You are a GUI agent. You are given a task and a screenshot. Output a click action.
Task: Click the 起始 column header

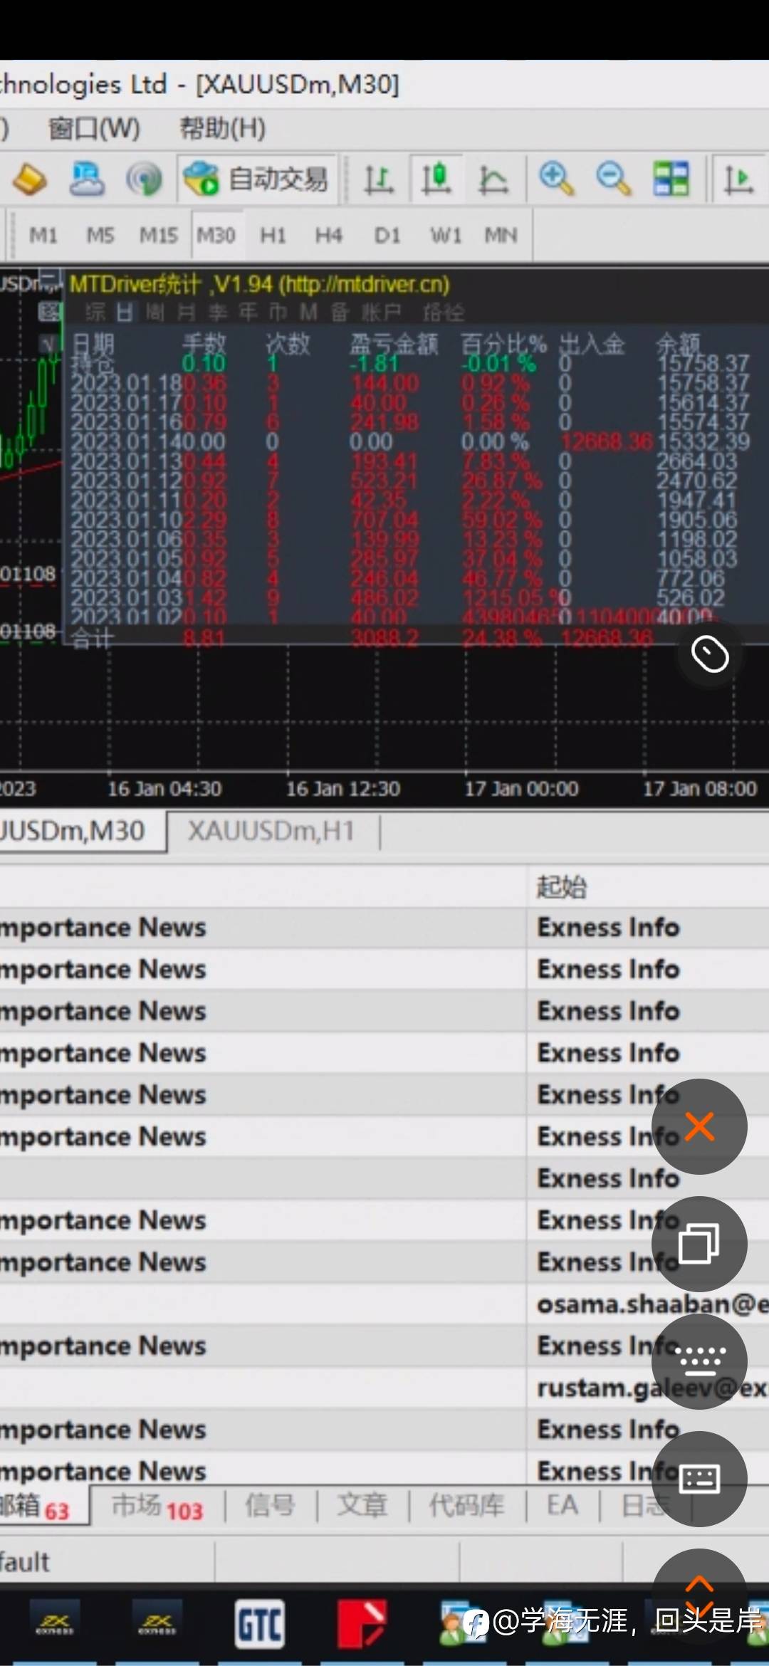click(562, 887)
